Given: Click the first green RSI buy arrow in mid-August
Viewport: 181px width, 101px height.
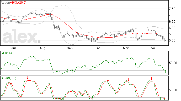Looking at the screenshot, I should pyautogui.click(x=57, y=72).
